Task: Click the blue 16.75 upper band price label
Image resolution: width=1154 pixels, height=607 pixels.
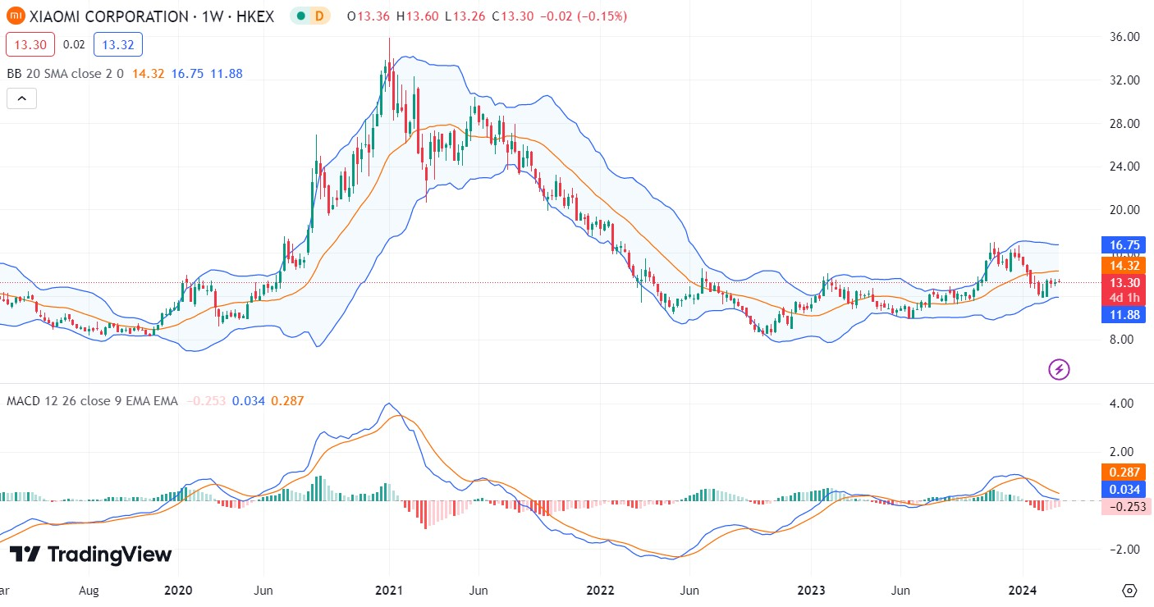Action: (x=1124, y=244)
